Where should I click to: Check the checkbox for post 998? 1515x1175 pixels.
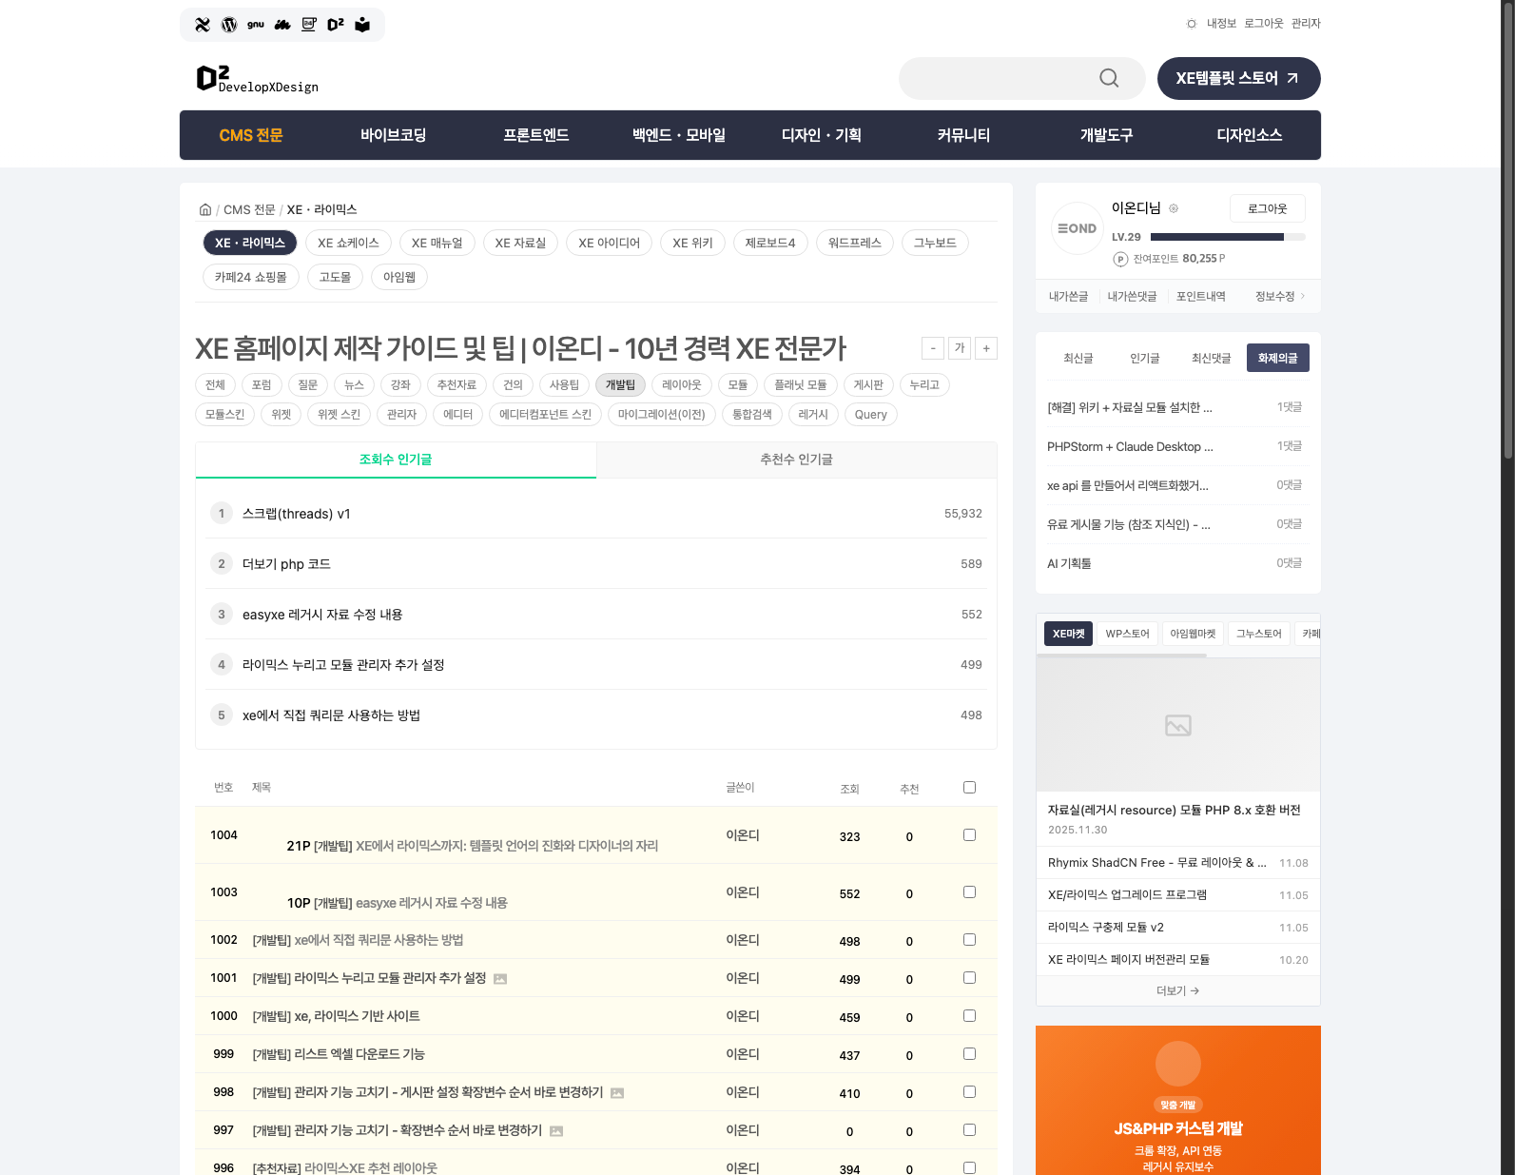(969, 1091)
